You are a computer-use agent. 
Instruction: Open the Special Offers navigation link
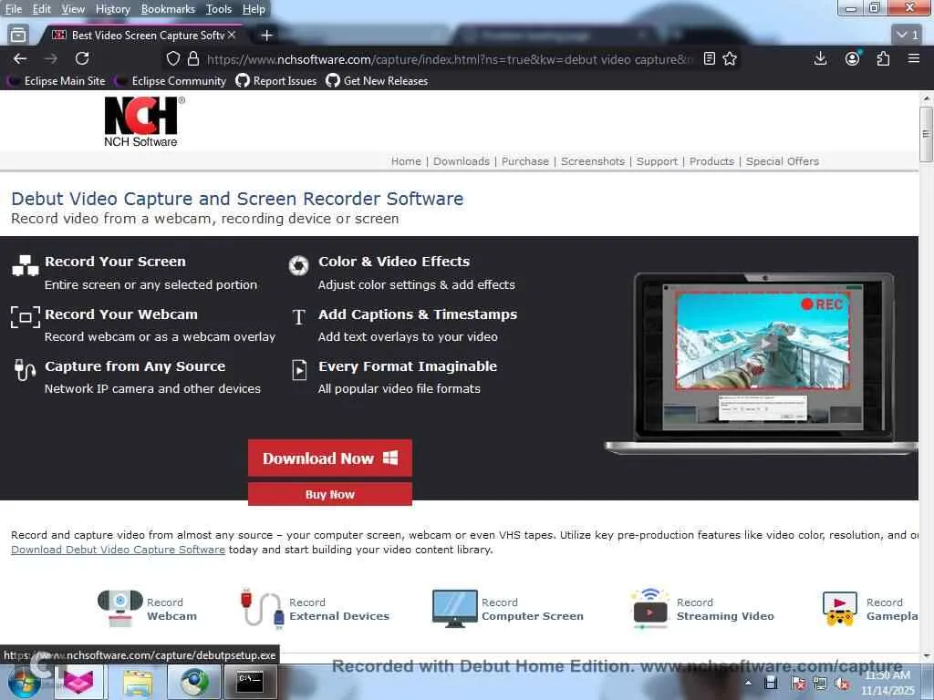click(x=782, y=161)
